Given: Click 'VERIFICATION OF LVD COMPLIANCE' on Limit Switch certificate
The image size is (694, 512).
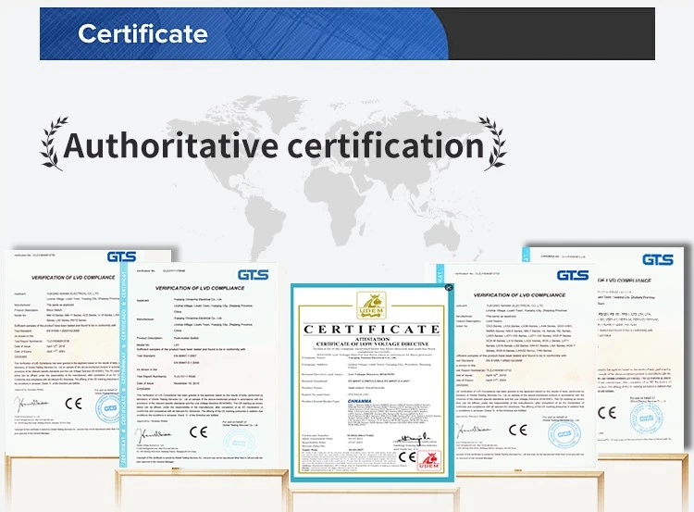Looking at the screenshot, I should click(x=520, y=295).
